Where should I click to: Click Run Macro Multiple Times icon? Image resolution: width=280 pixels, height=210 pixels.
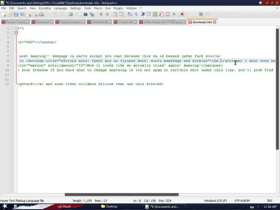201,14
